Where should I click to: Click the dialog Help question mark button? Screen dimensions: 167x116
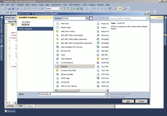point(145,14)
